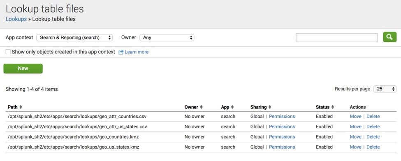The width and height of the screenshot is (401, 161).
Task: Move the geo_attr_us_states.csv lookup file
Action: tap(355, 127)
